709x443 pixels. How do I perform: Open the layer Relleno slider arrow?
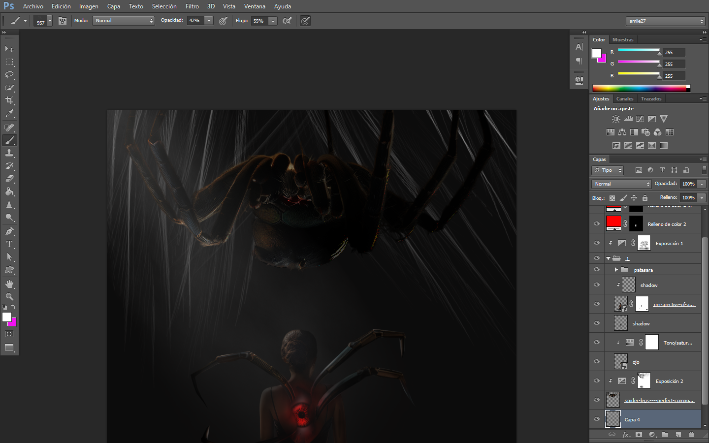coord(702,197)
